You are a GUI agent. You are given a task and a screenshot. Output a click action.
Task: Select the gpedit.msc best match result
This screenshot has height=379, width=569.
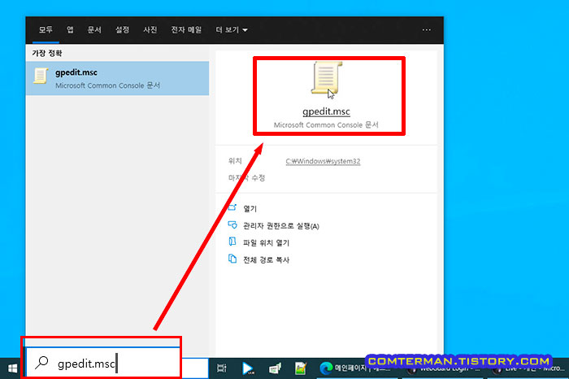(x=117, y=78)
